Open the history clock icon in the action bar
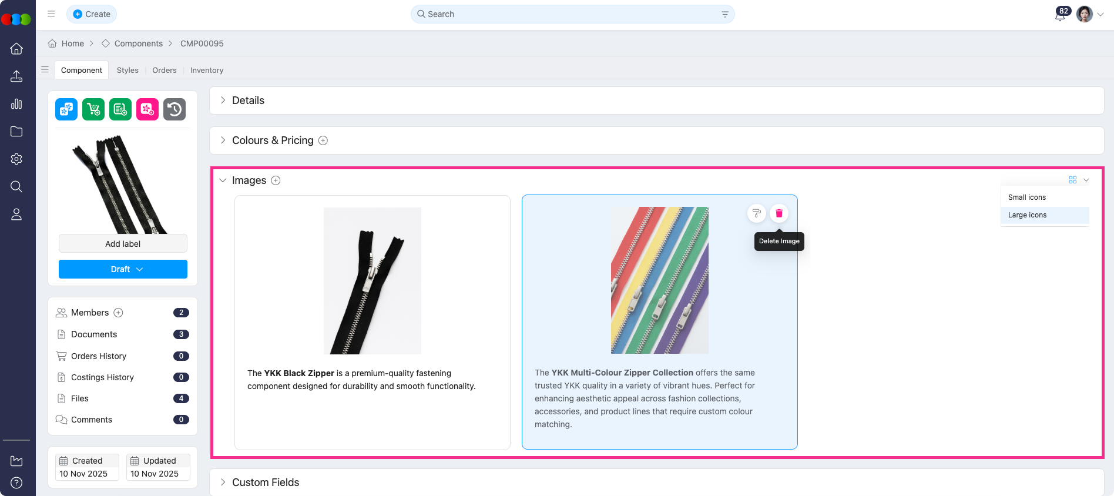Viewport: 1114px width, 496px height. [175, 109]
